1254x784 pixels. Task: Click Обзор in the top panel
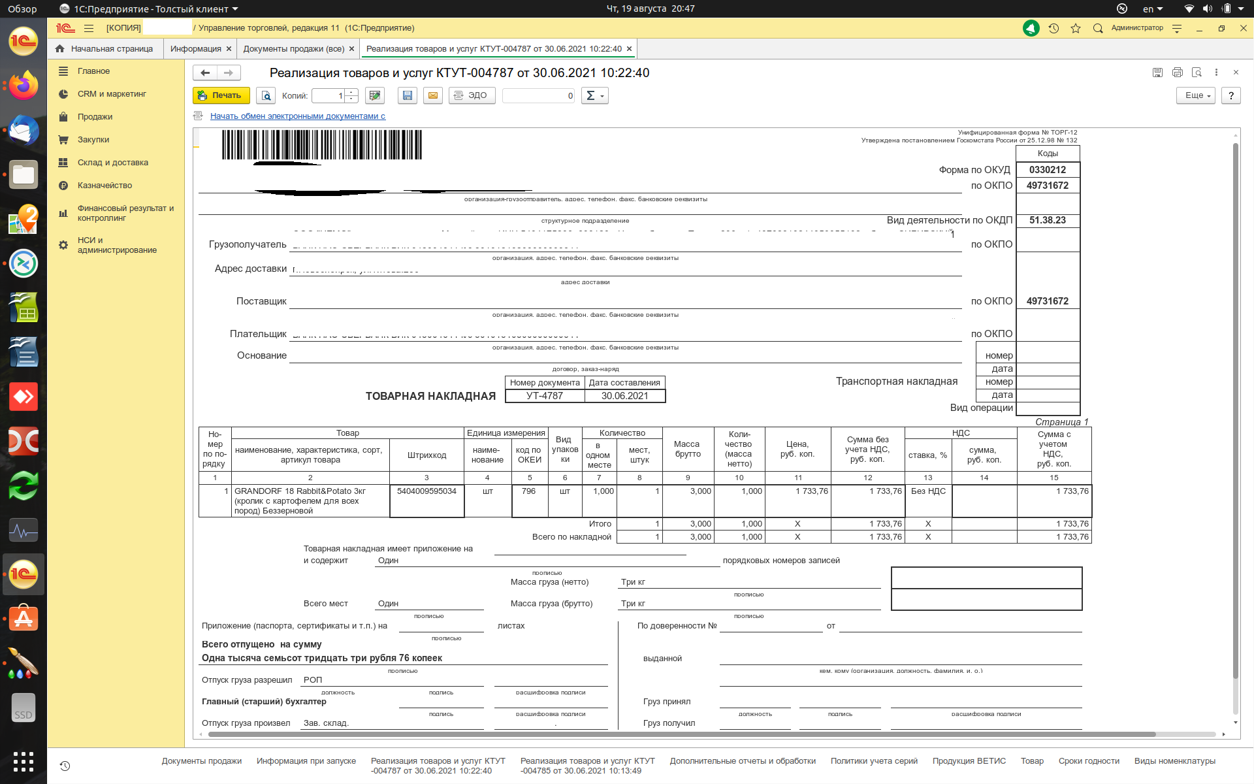click(x=22, y=8)
